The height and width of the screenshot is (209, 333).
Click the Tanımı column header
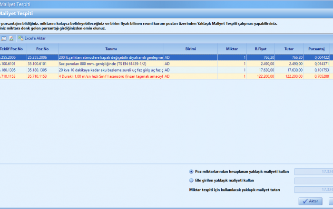111,49
